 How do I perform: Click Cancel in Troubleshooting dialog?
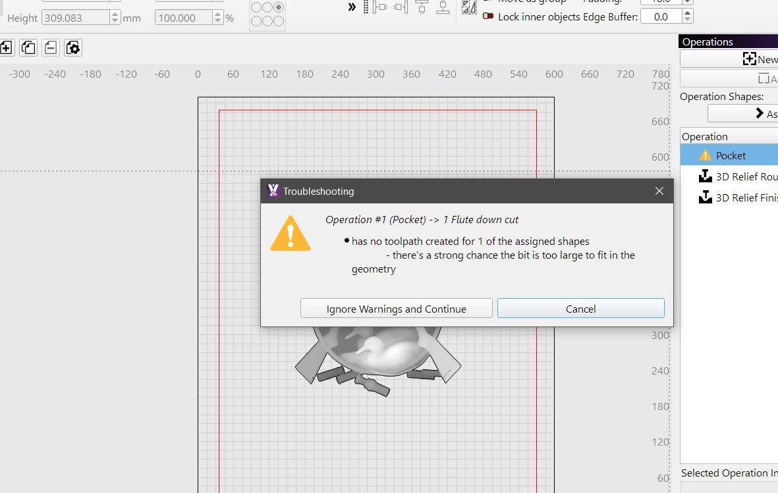coord(580,309)
